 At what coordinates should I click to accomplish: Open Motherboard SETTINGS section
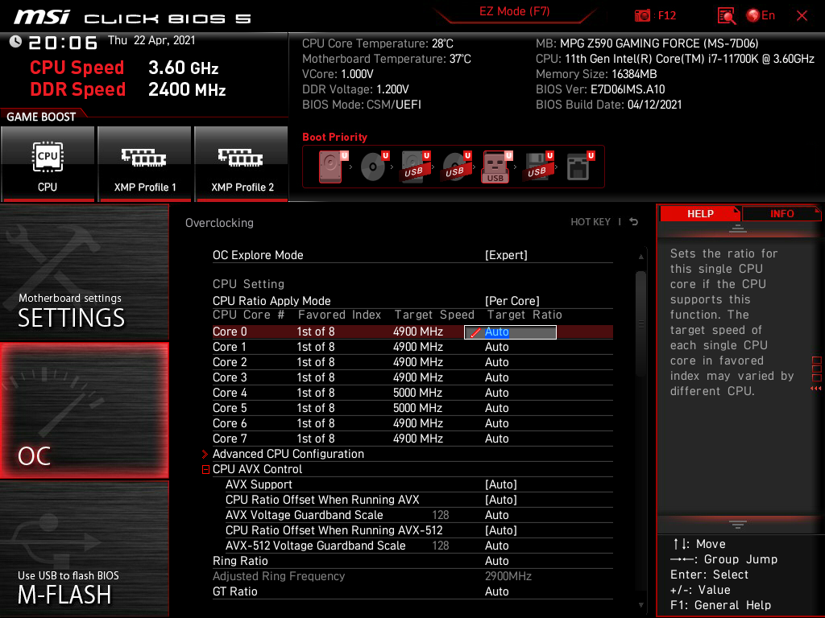84,272
